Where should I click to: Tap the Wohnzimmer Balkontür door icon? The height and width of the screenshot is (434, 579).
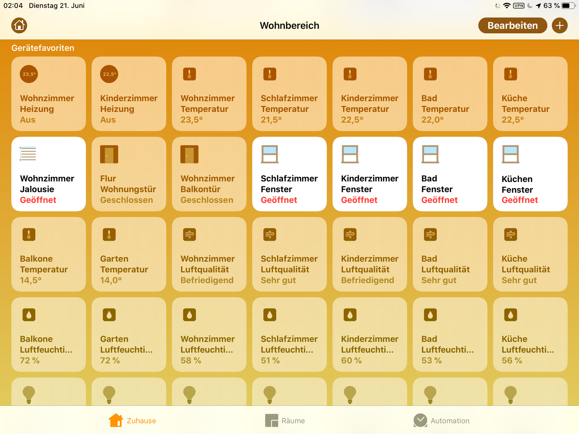[x=189, y=154]
